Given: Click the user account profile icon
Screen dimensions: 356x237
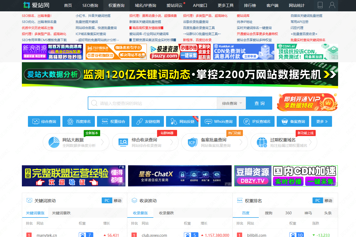Looking at the screenshot, I should 332,5.
